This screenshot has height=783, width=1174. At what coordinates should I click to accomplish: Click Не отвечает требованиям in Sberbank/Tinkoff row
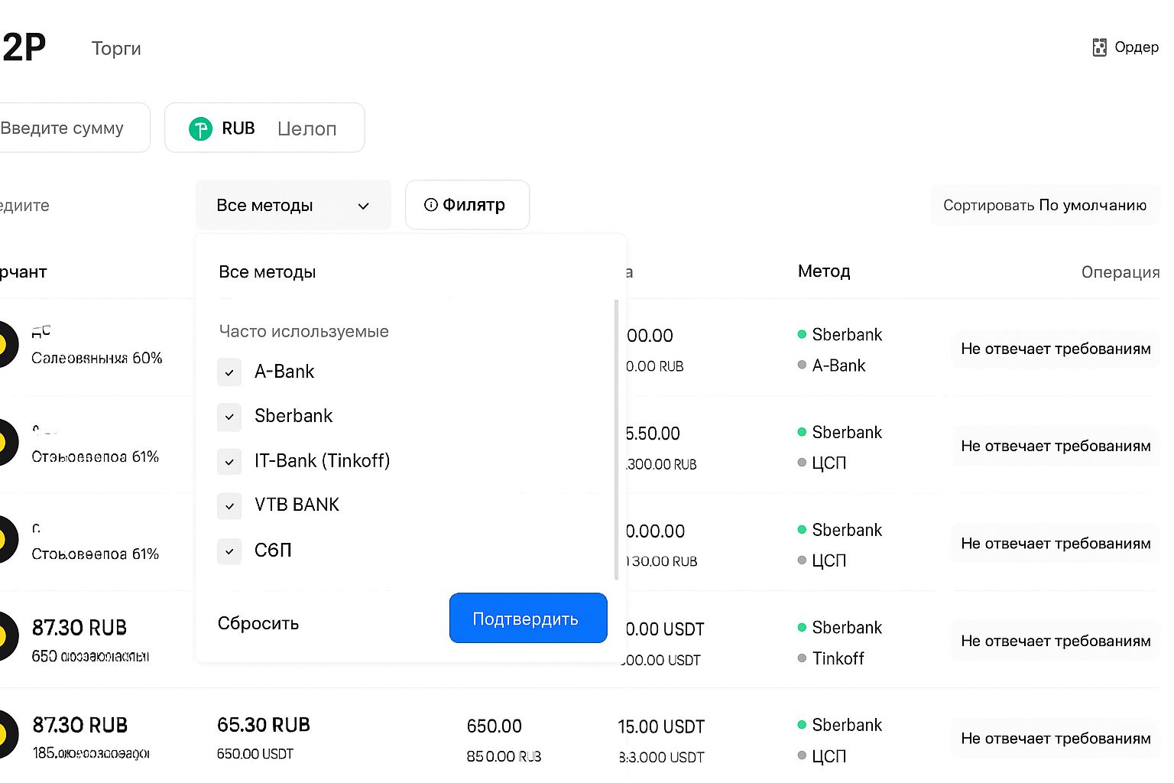click(1056, 642)
